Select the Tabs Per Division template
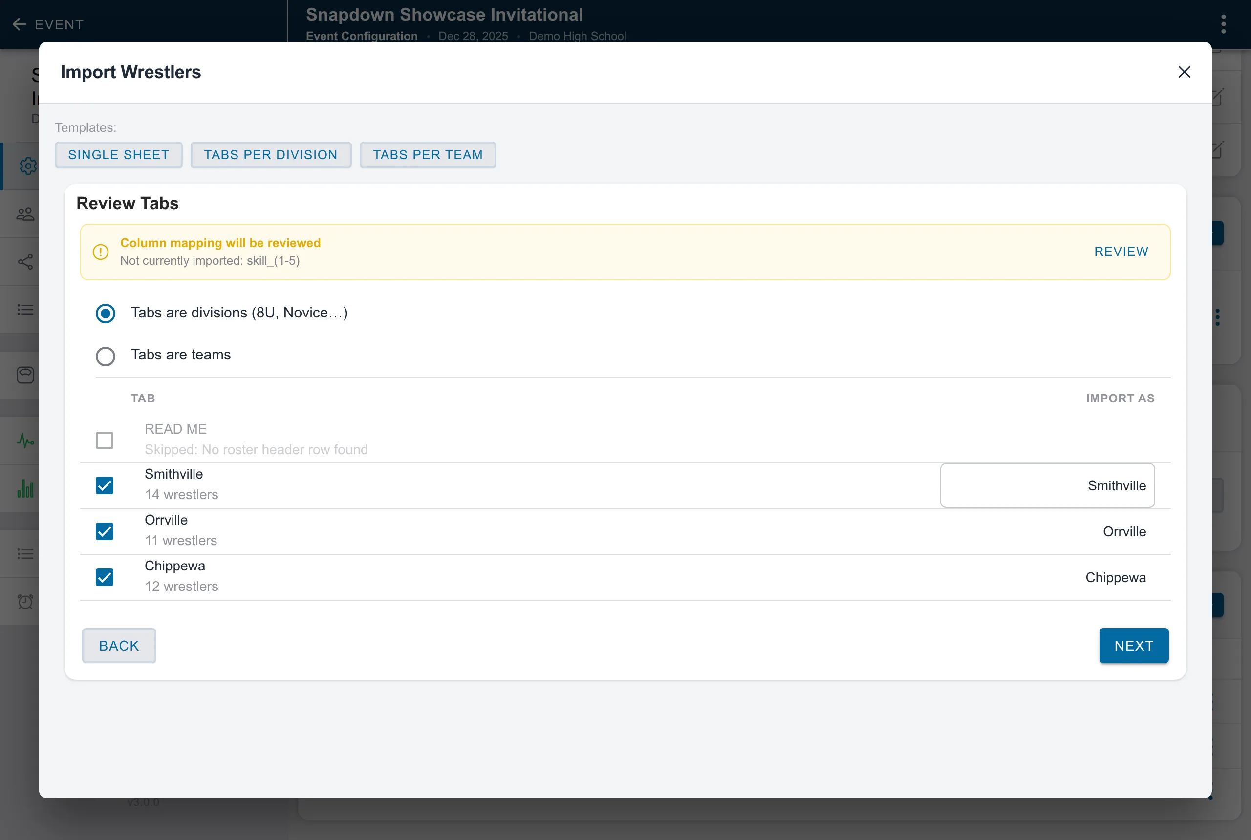This screenshot has width=1251, height=840. pos(271,155)
